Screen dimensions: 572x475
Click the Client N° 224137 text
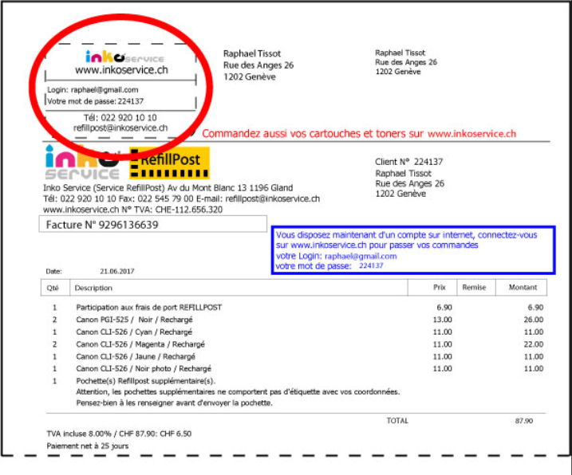408,163
